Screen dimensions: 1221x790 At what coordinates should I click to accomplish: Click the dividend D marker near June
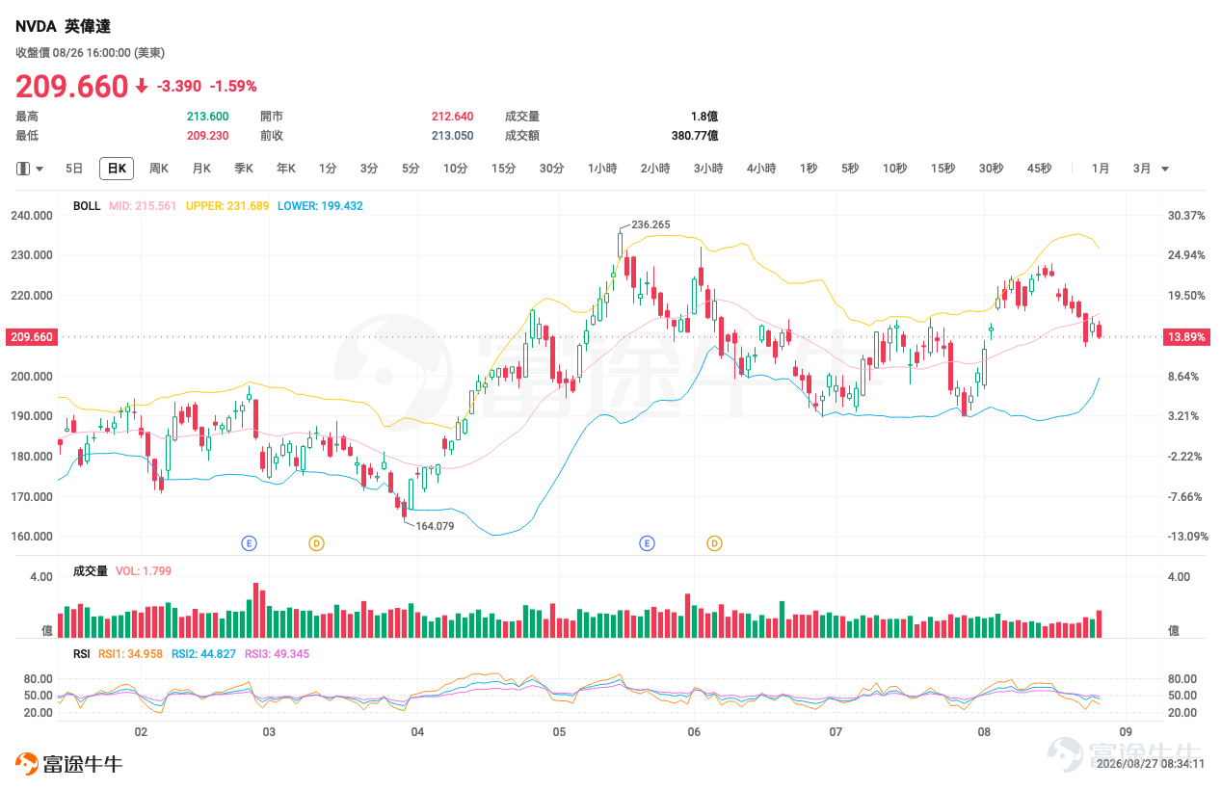tap(714, 543)
